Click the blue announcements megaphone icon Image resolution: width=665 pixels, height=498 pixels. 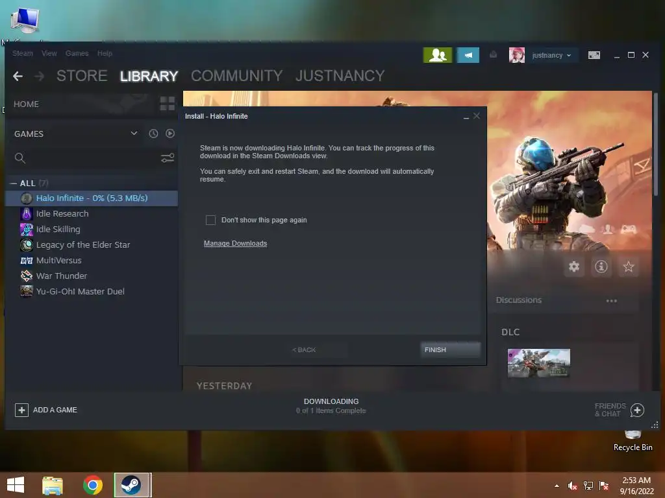pyautogui.click(x=468, y=55)
